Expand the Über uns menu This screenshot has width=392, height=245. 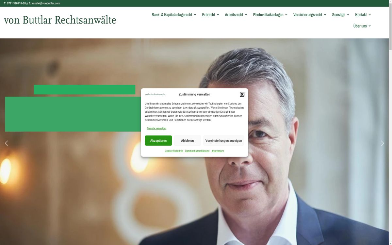coord(362,26)
